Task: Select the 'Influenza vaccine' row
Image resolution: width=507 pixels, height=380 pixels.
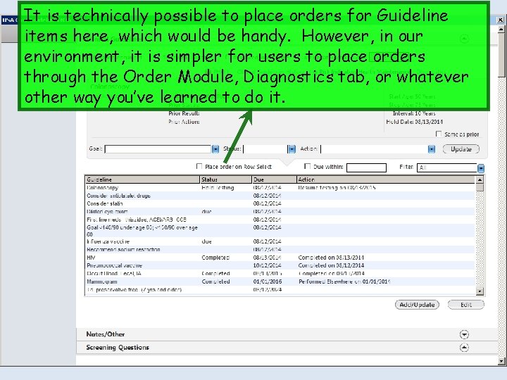Action: click(280, 241)
